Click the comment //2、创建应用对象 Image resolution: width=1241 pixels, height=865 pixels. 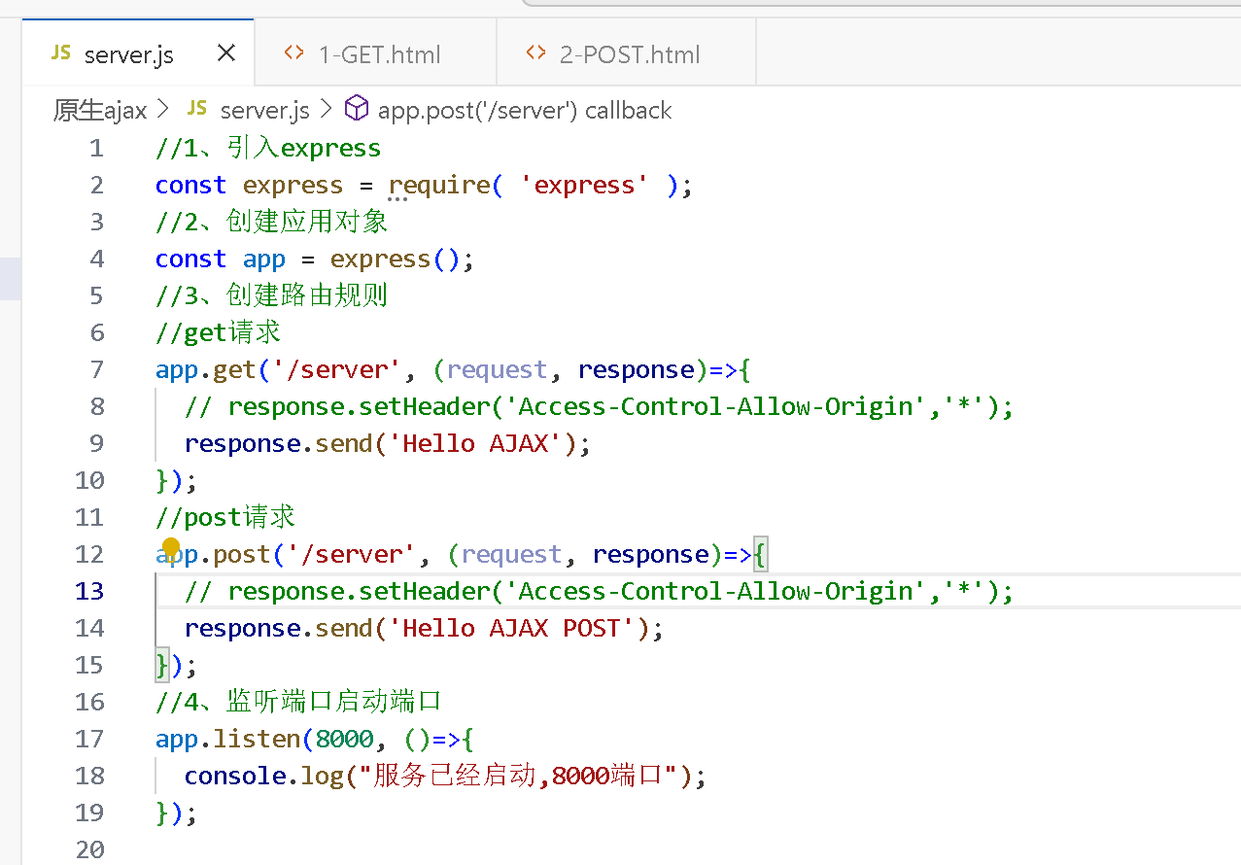click(272, 222)
